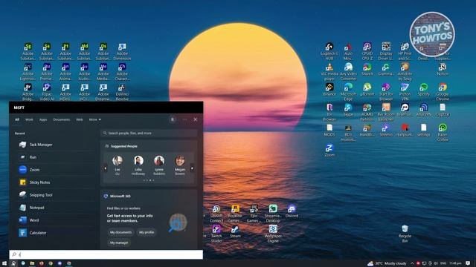
Task: Open Calculator from the Recent list
Action: pyautogui.click(x=55, y=233)
